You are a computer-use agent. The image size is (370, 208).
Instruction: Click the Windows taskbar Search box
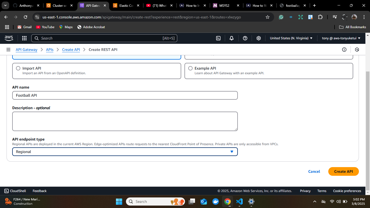point(155,201)
